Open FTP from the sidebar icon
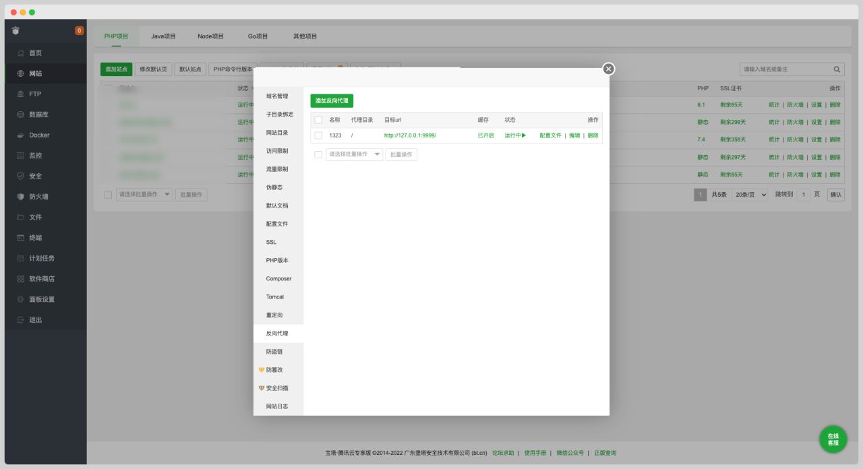This screenshot has width=863, height=469. pos(21,94)
